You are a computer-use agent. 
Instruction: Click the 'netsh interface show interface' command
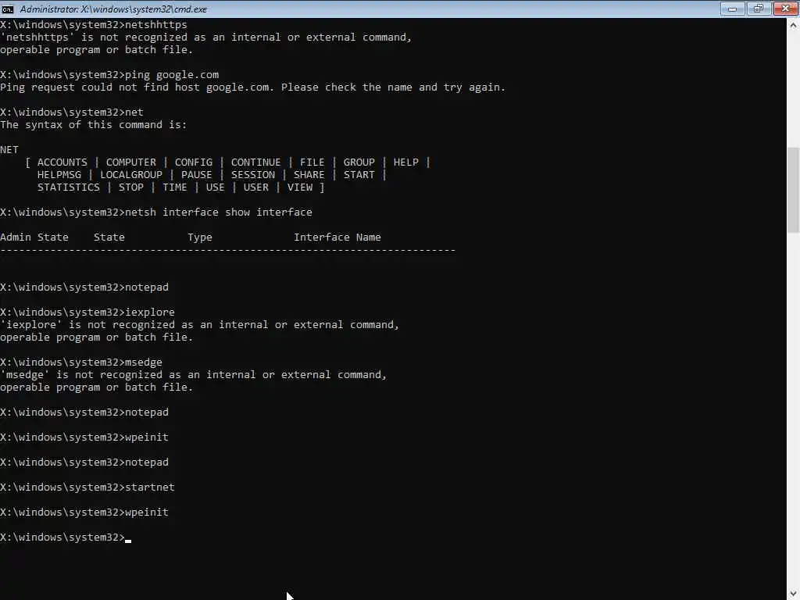pyautogui.click(x=219, y=212)
